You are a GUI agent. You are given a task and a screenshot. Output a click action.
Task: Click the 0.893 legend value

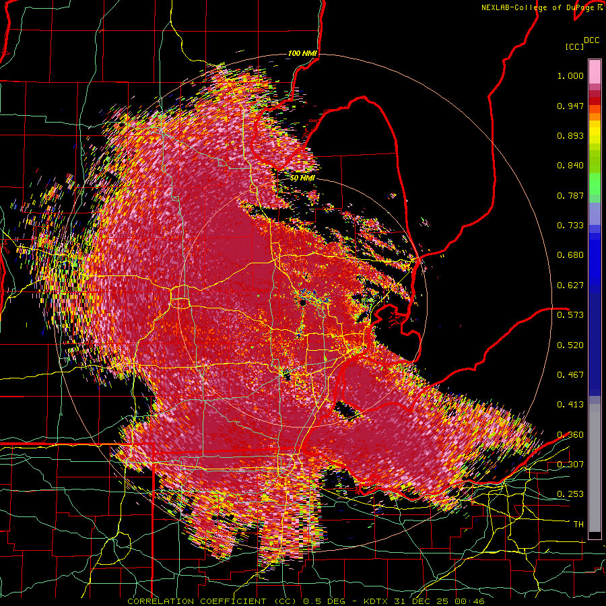click(x=570, y=135)
